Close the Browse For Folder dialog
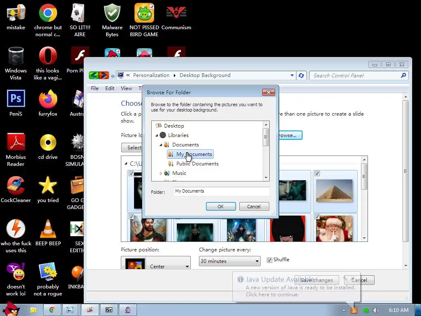Viewport: 421px width, 316px height. (x=268, y=93)
